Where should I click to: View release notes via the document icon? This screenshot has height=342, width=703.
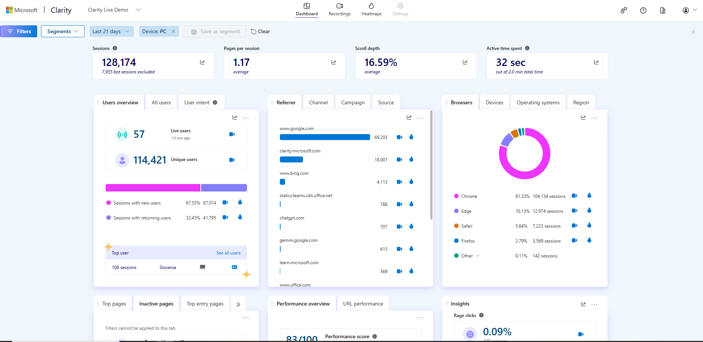click(x=662, y=10)
